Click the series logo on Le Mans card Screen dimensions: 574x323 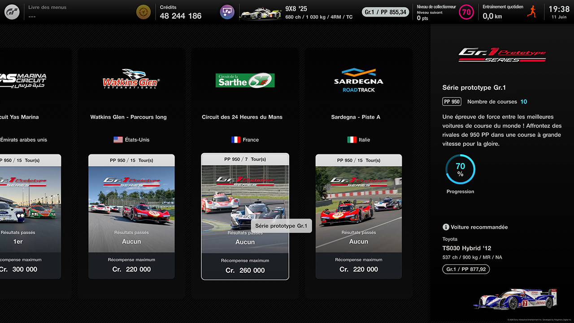pos(245,181)
